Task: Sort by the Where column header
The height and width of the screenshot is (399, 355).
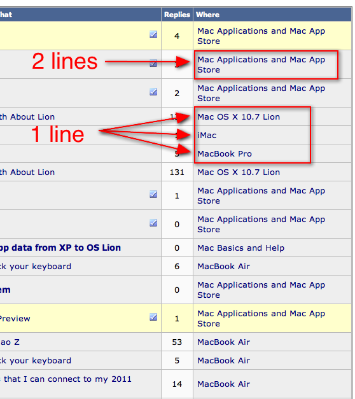Action: pyautogui.click(x=207, y=15)
